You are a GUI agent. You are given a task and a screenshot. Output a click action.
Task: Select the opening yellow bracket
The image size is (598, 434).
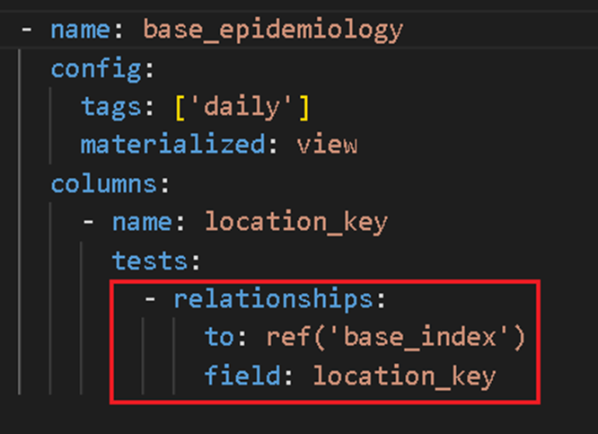(180, 108)
